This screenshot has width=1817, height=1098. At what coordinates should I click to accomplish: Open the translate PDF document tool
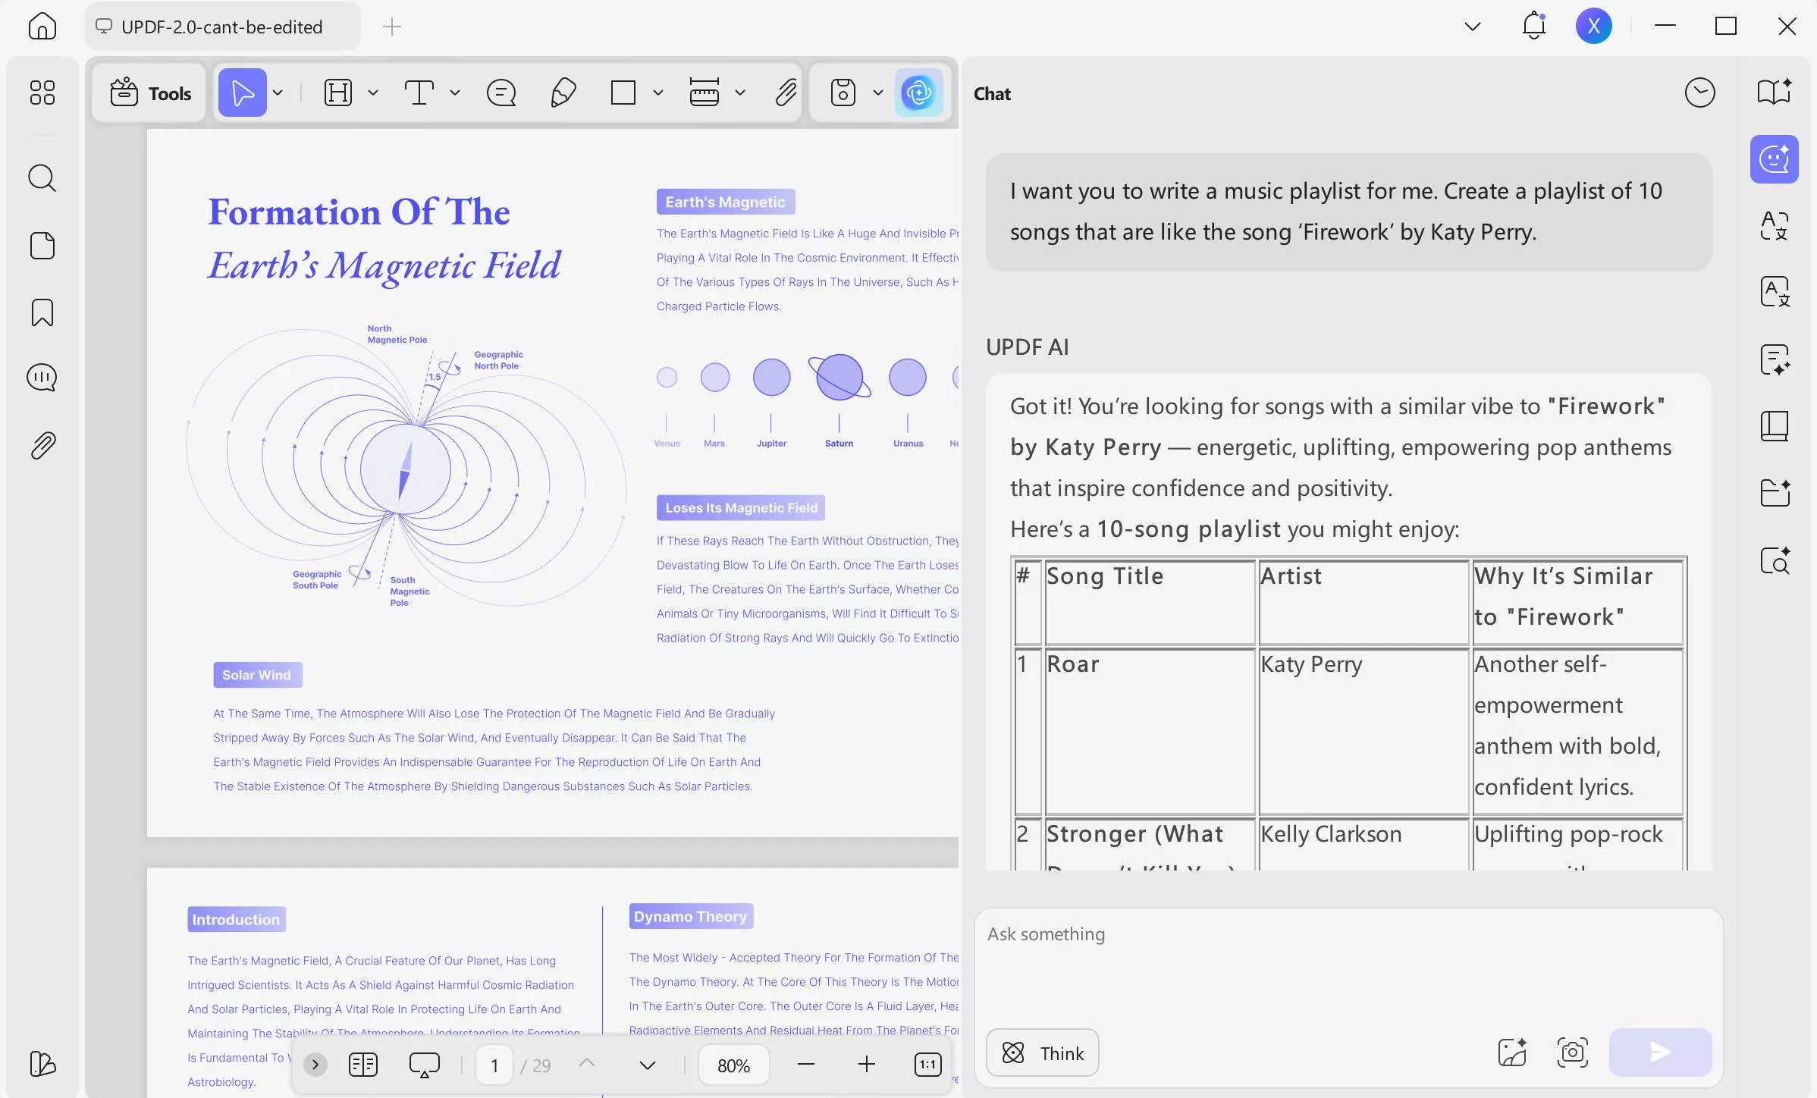pyautogui.click(x=1775, y=291)
